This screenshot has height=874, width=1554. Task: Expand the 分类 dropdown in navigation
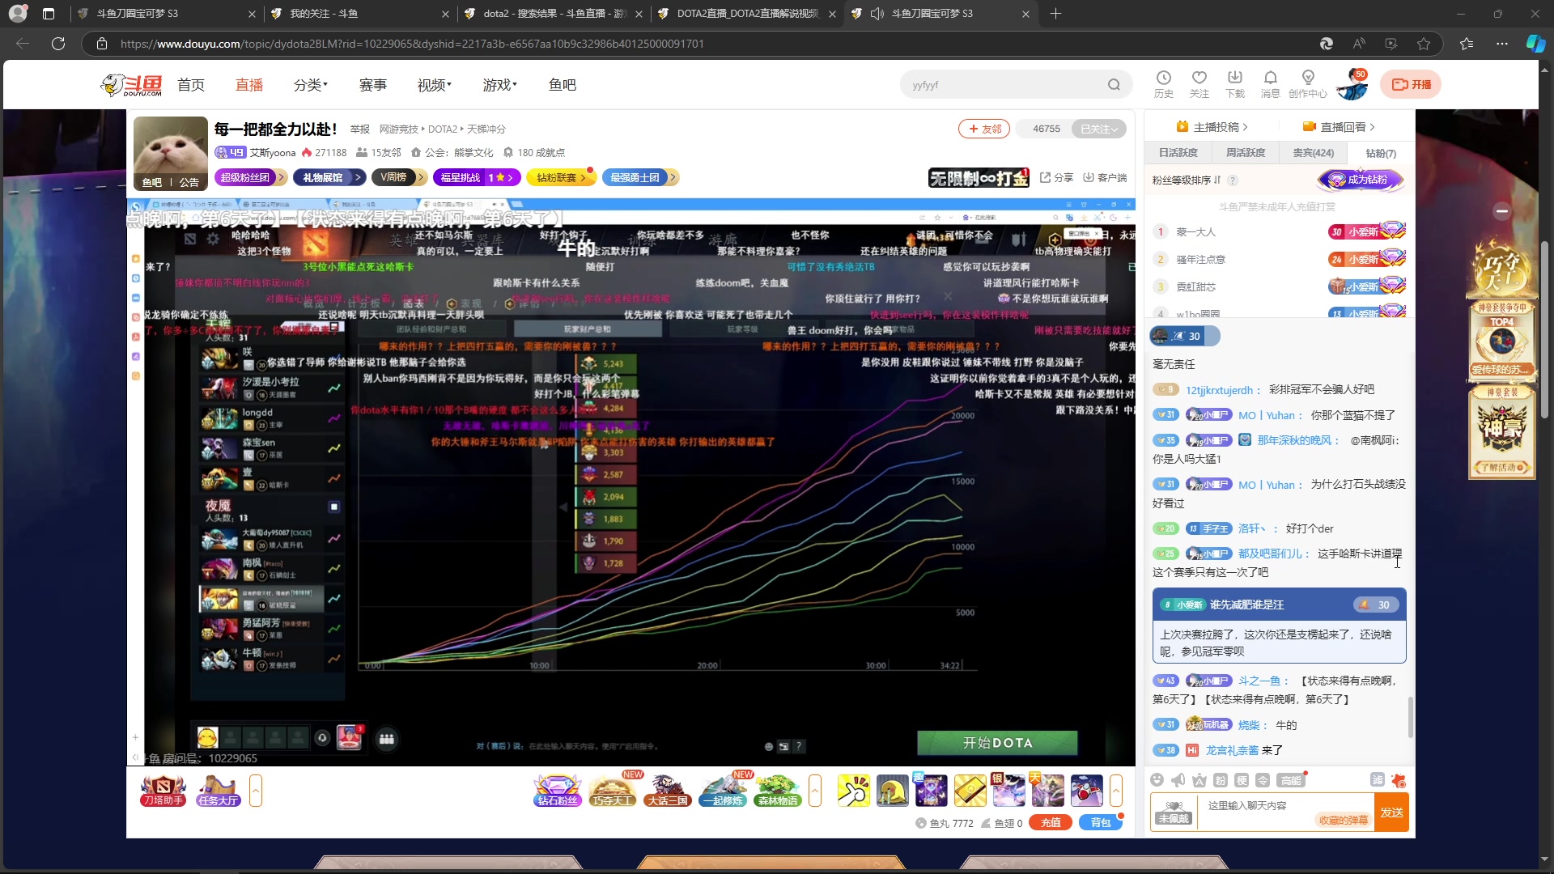point(311,85)
